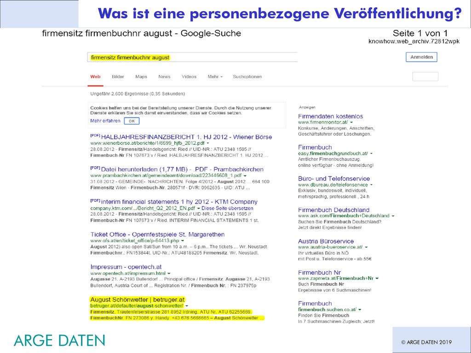471x353 pixels.
Task: Expand arrow next to www.dbureau.de/telefonservice
Action: pyautogui.click(x=371, y=185)
